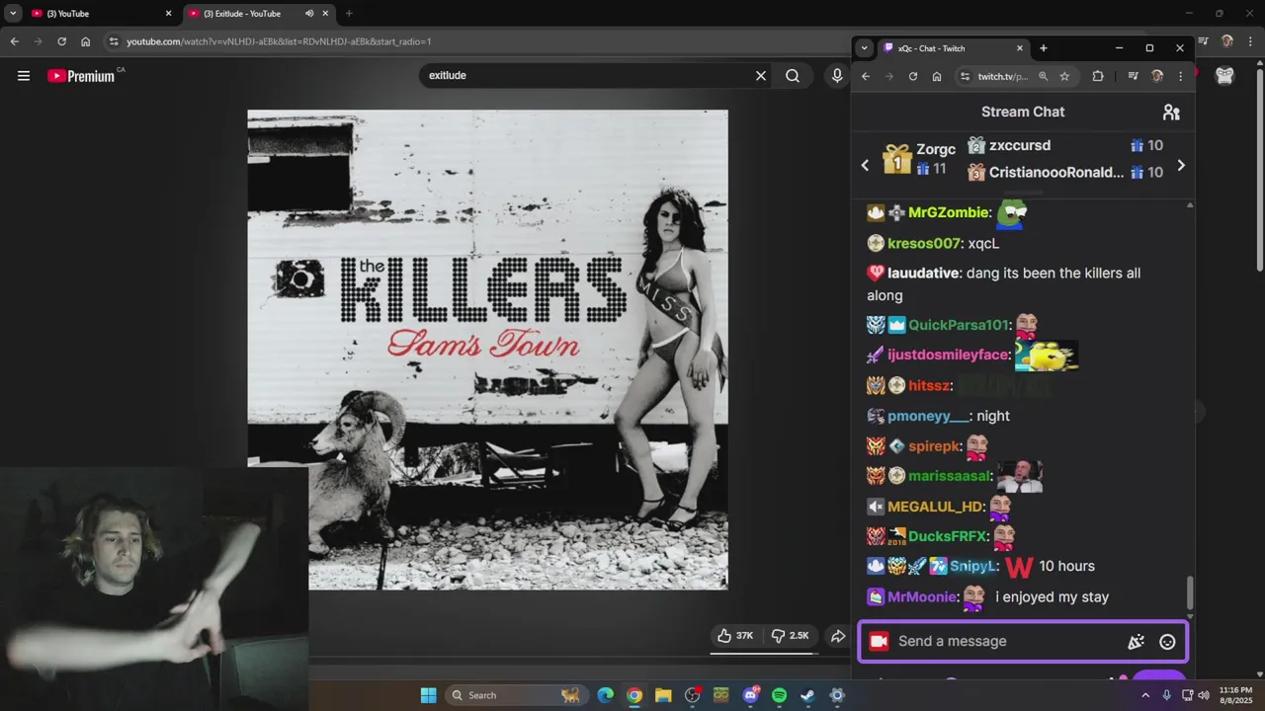Start voice search with microphone
The image size is (1265, 711).
(837, 75)
